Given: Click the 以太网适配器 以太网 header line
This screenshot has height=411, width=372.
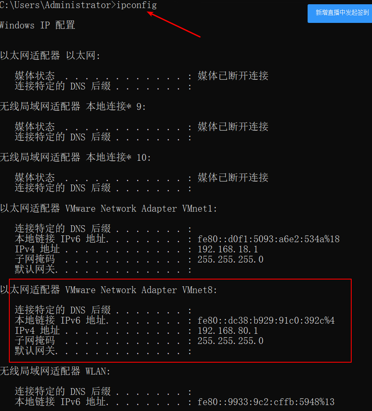Looking at the screenshot, I should click(x=50, y=55).
